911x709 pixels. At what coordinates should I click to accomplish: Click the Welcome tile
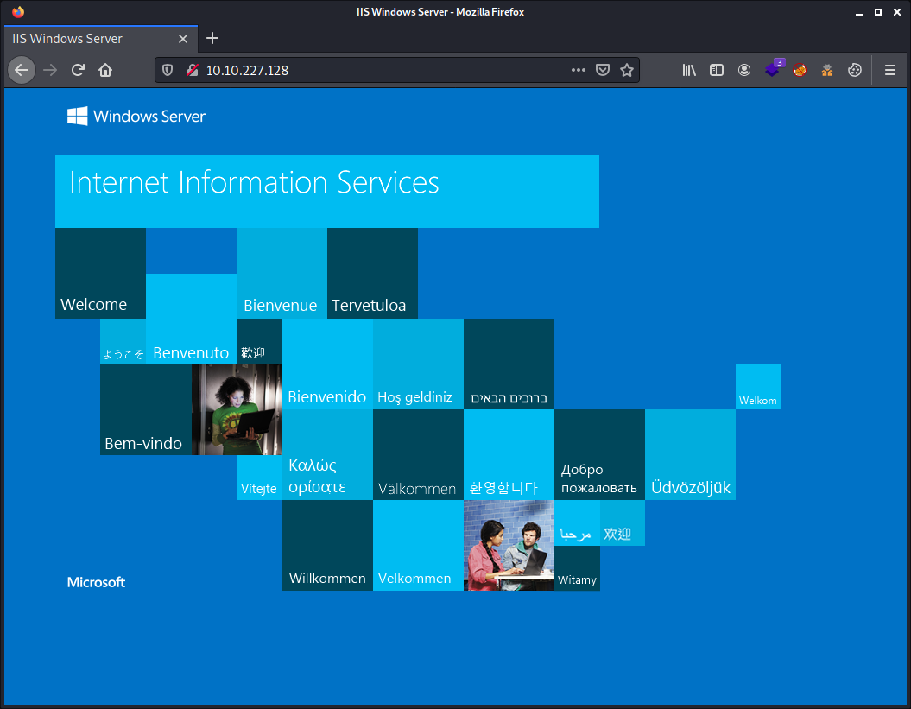[x=100, y=273]
